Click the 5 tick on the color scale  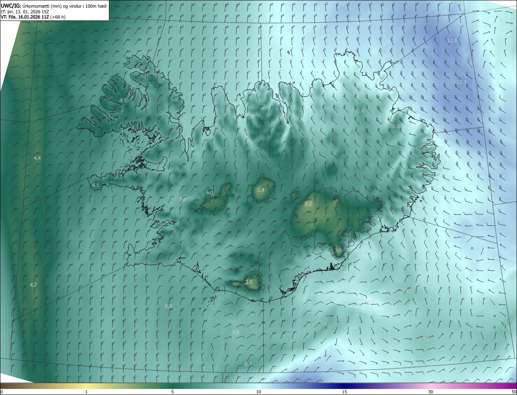[172, 392]
